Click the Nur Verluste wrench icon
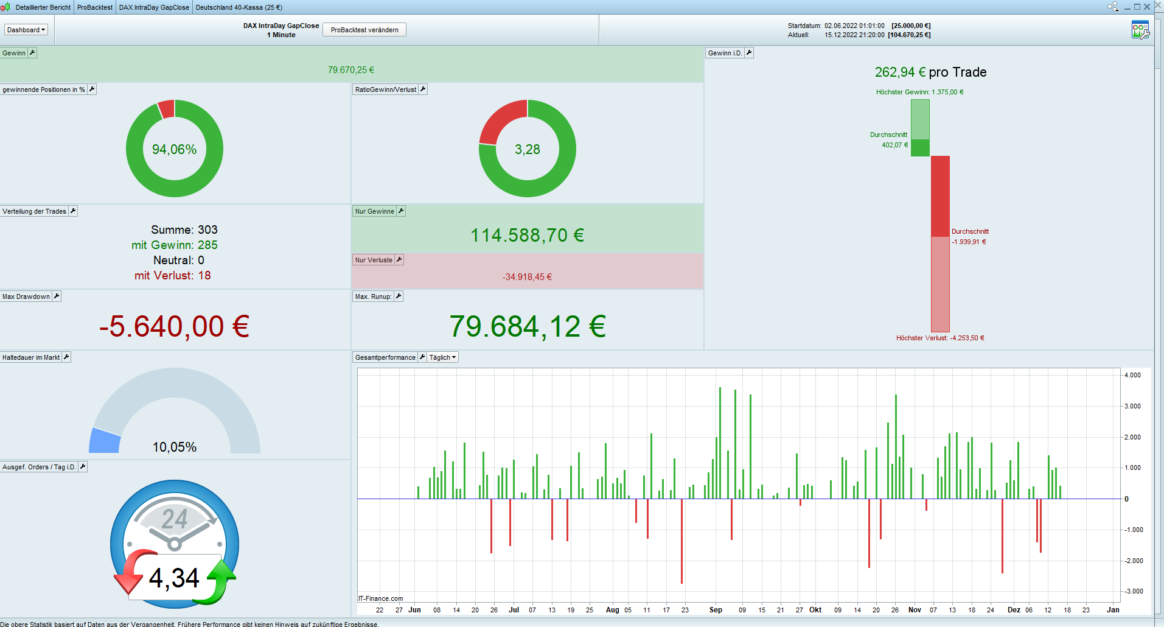 click(x=399, y=260)
